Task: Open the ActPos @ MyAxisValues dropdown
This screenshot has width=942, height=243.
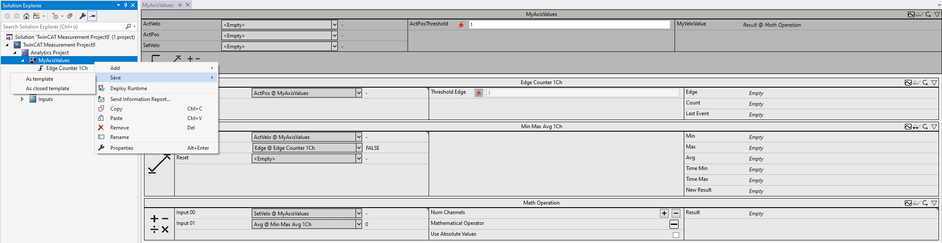Action: [359, 93]
